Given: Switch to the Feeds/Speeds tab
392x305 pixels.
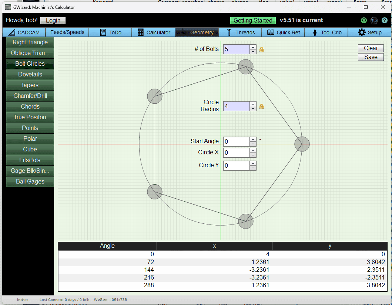Looking at the screenshot, I should pos(67,32).
